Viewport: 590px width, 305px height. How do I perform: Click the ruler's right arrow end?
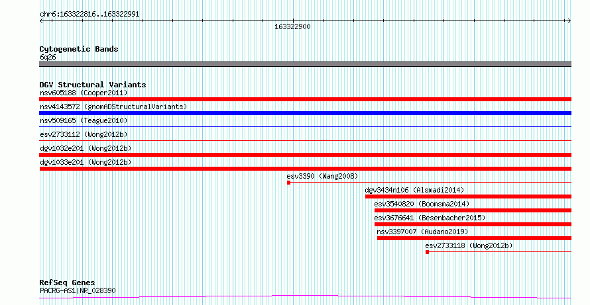[x=569, y=21]
